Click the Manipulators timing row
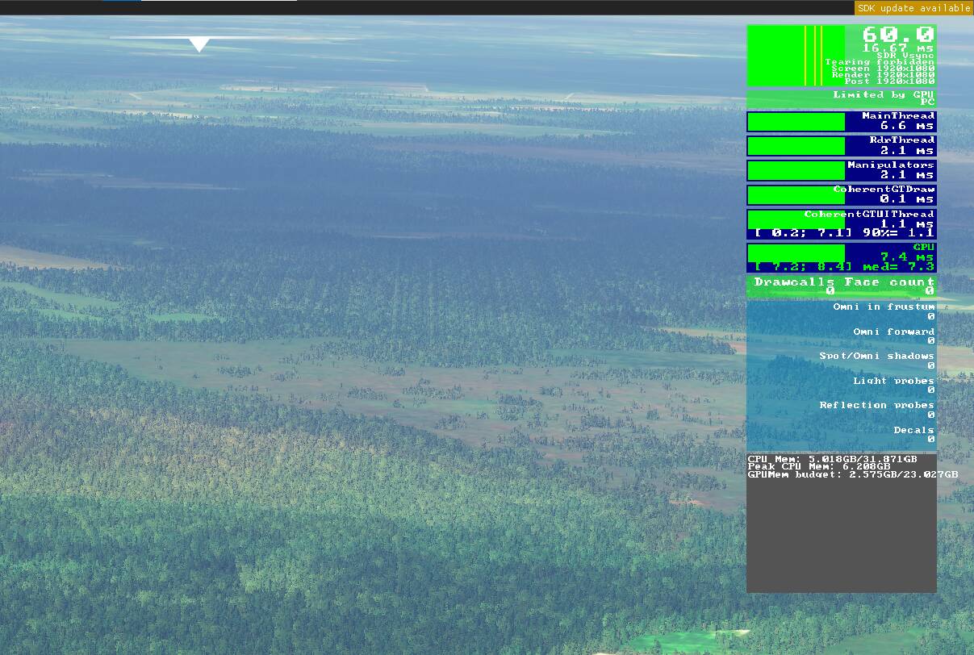The width and height of the screenshot is (974, 655). click(841, 170)
